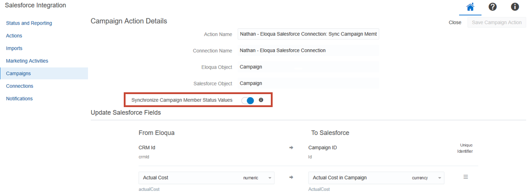
Task: Navigate to Imports in sidebar
Action: 14,48
